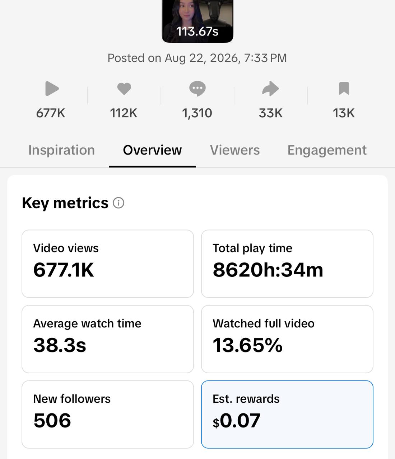Tap the 33K shares count
Screen dimensions: 395x459
[271, 113]
